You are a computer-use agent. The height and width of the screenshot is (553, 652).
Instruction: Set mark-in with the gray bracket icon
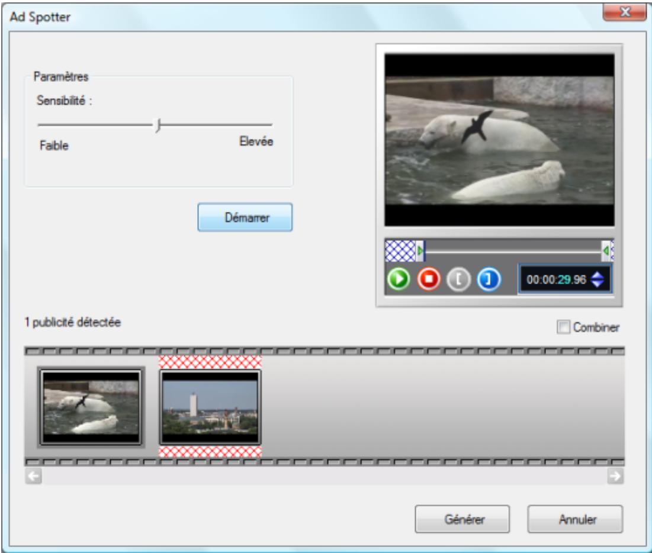click(x=458, y=279)
